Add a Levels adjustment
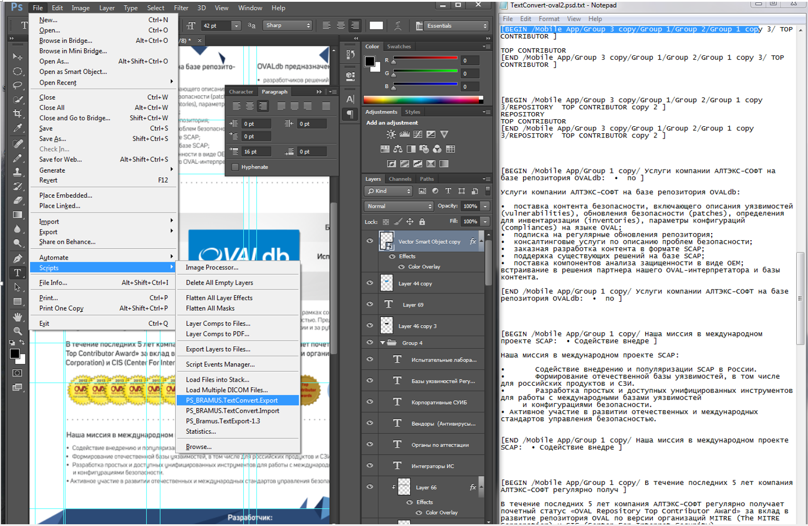The height and width of the screenshot is (526, 808). click(x=404, y=134)
